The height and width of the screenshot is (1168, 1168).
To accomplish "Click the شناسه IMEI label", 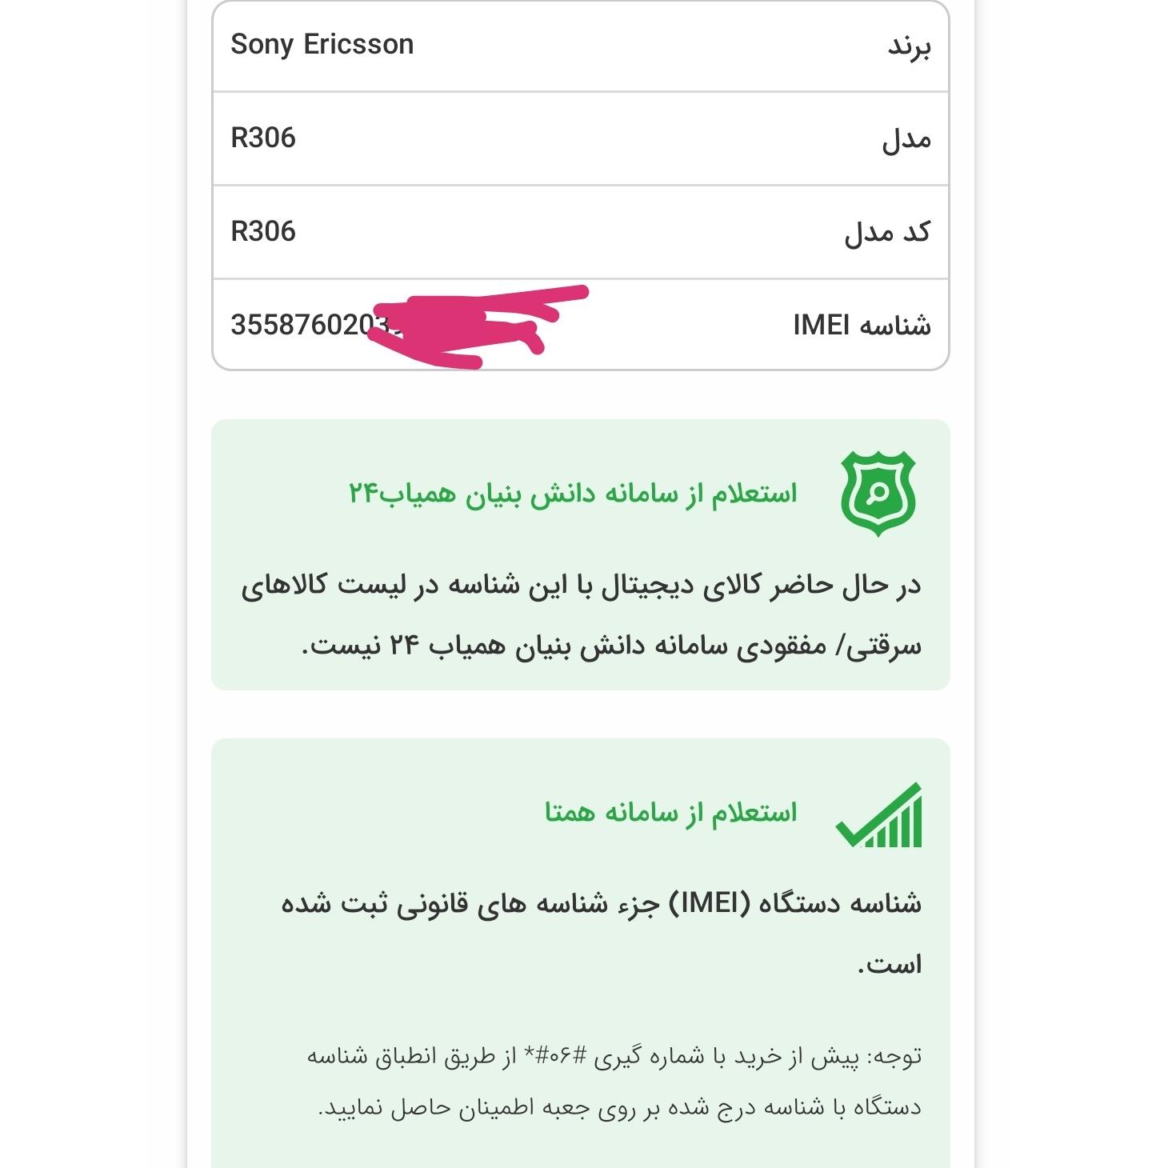I will [862, 326].
